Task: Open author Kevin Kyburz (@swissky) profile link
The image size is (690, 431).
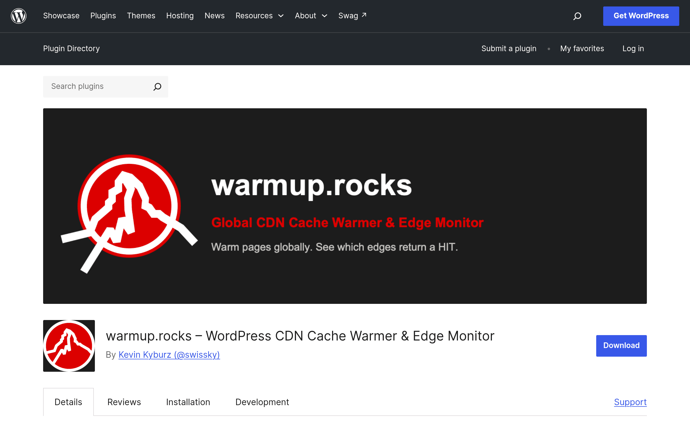Action: tap(169, 354)
